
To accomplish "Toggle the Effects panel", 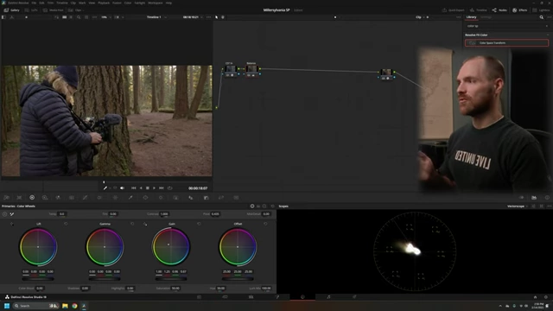I will pos(520,10).
